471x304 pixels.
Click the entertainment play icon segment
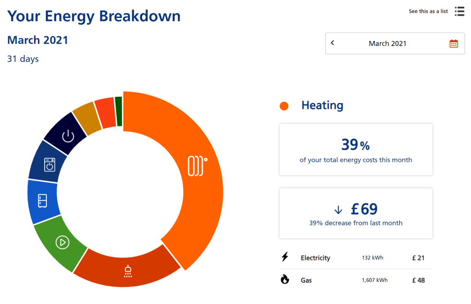(x=62, y=242)
